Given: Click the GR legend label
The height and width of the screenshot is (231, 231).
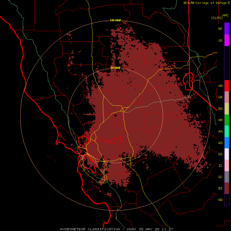Looking at the screenshot, I should pyautogui.click(x=220, y=97).
